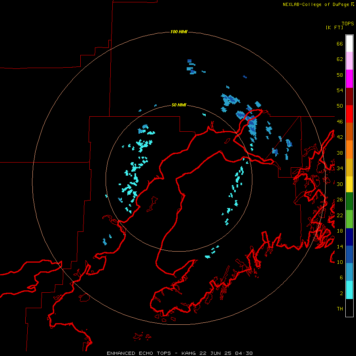Click the 34 legend value label

point(340,169)
